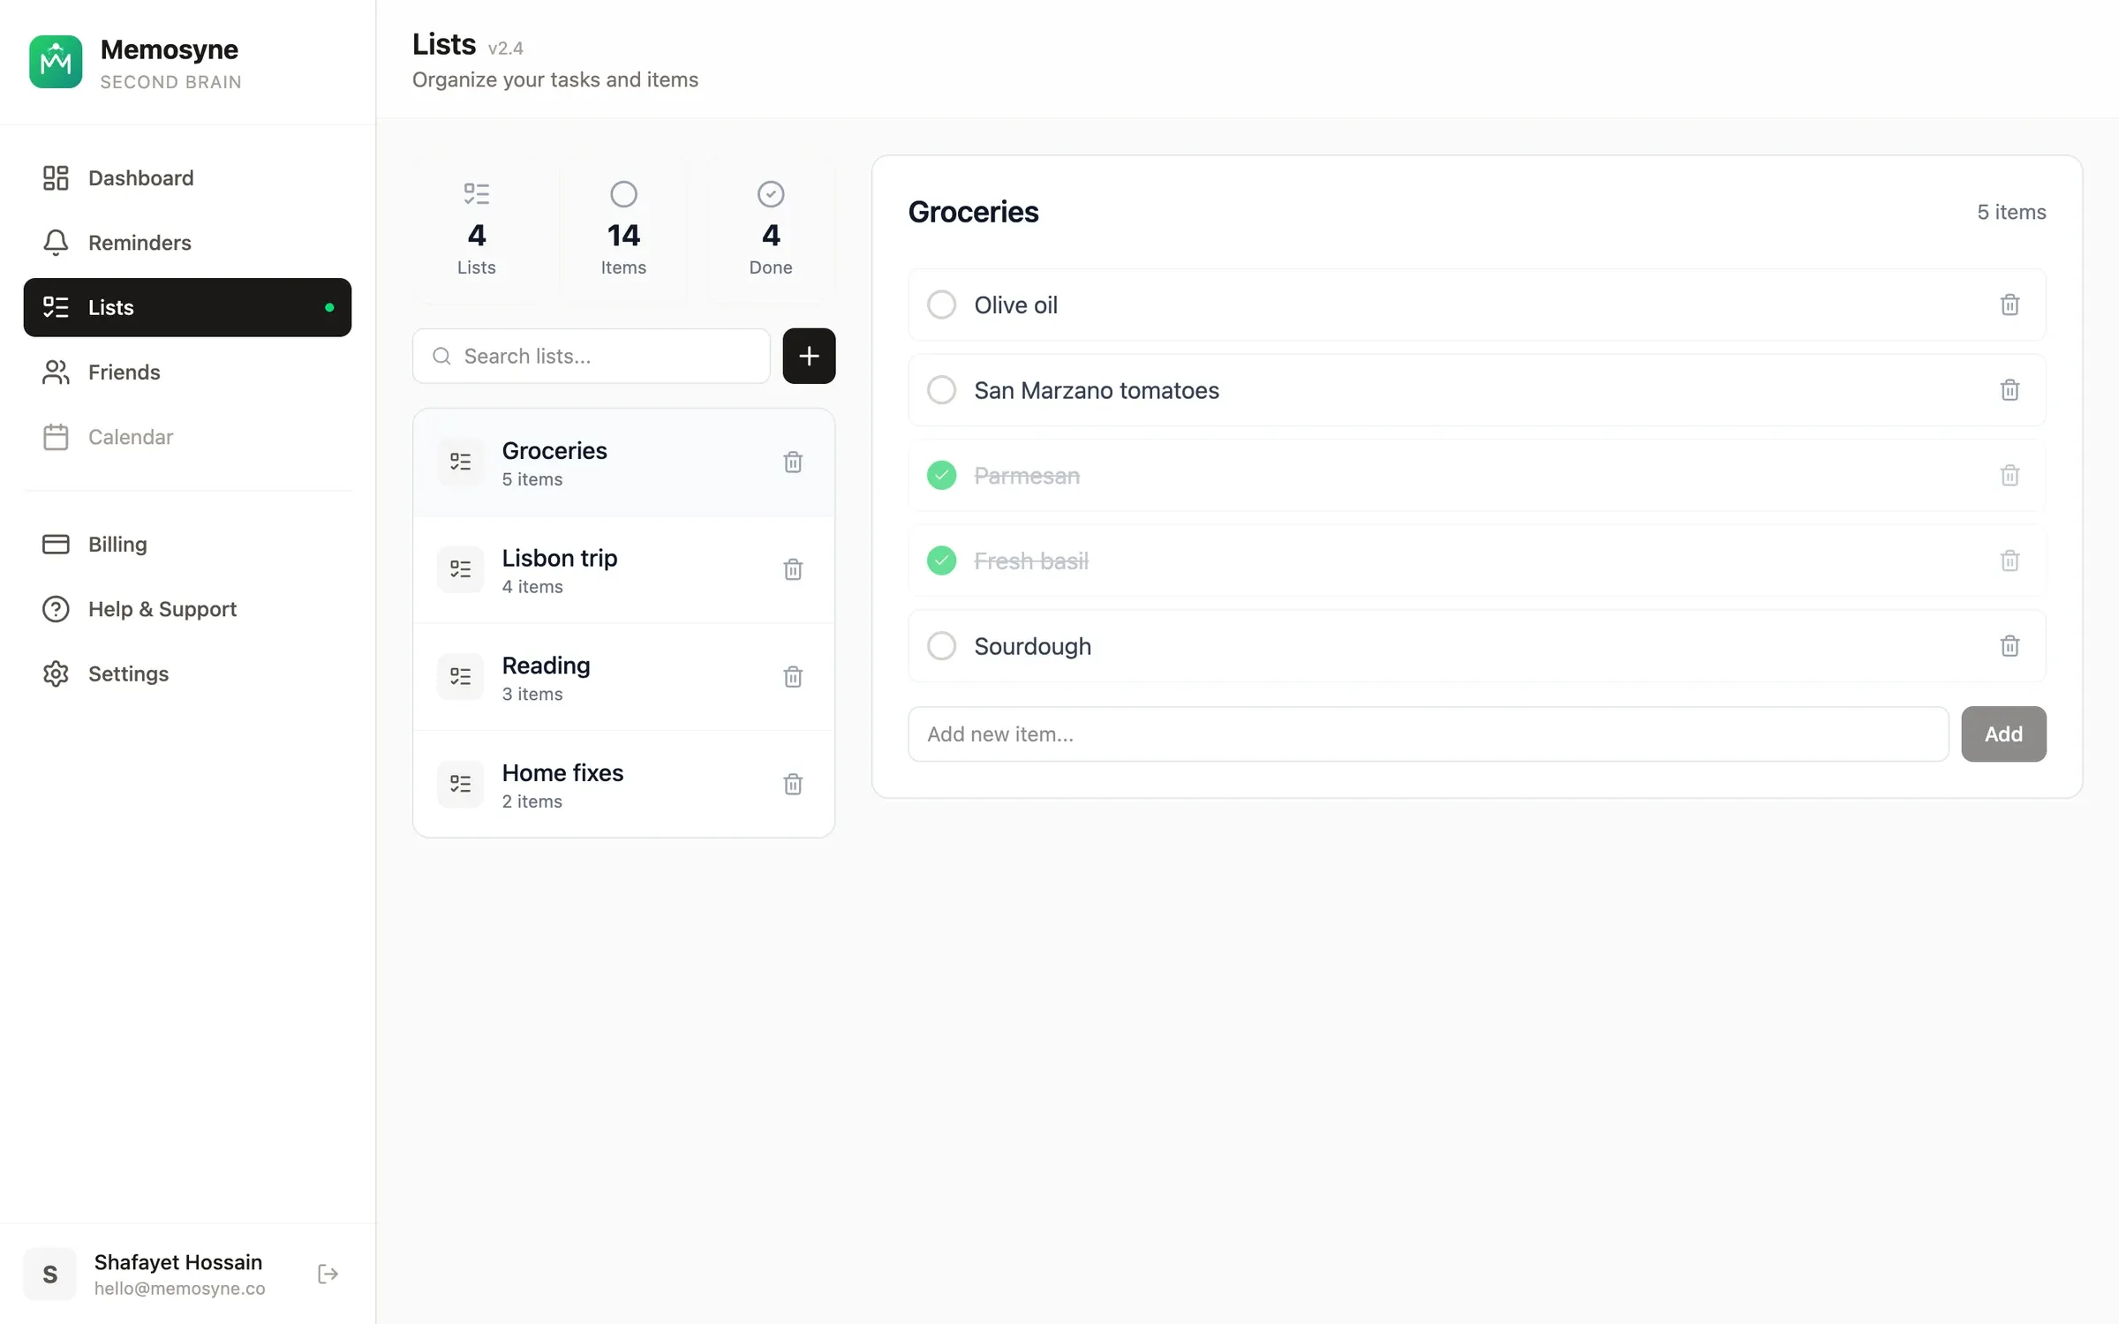Open the Home fixes list
2119x1324 pixels.
pyautogui.click(x=623, y=784)
